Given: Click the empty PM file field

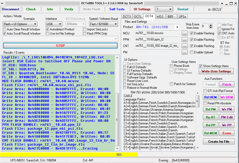Looking at the screenshot, I should [157, 52].
